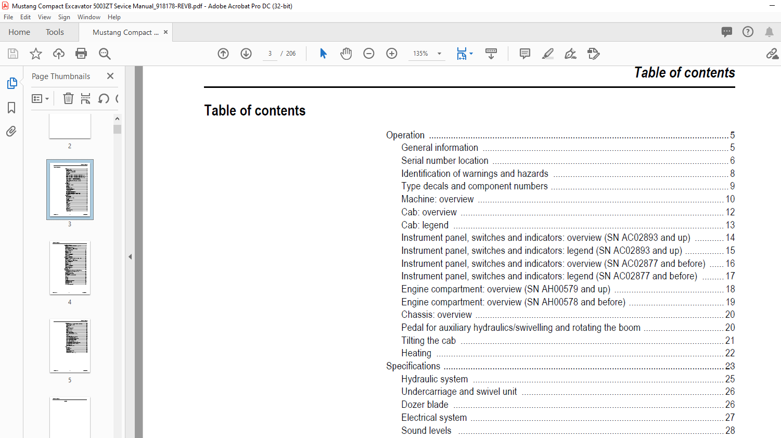Select the page 5 thumbnail
This screenshot has width=781, height=438.
pos(70,345)
